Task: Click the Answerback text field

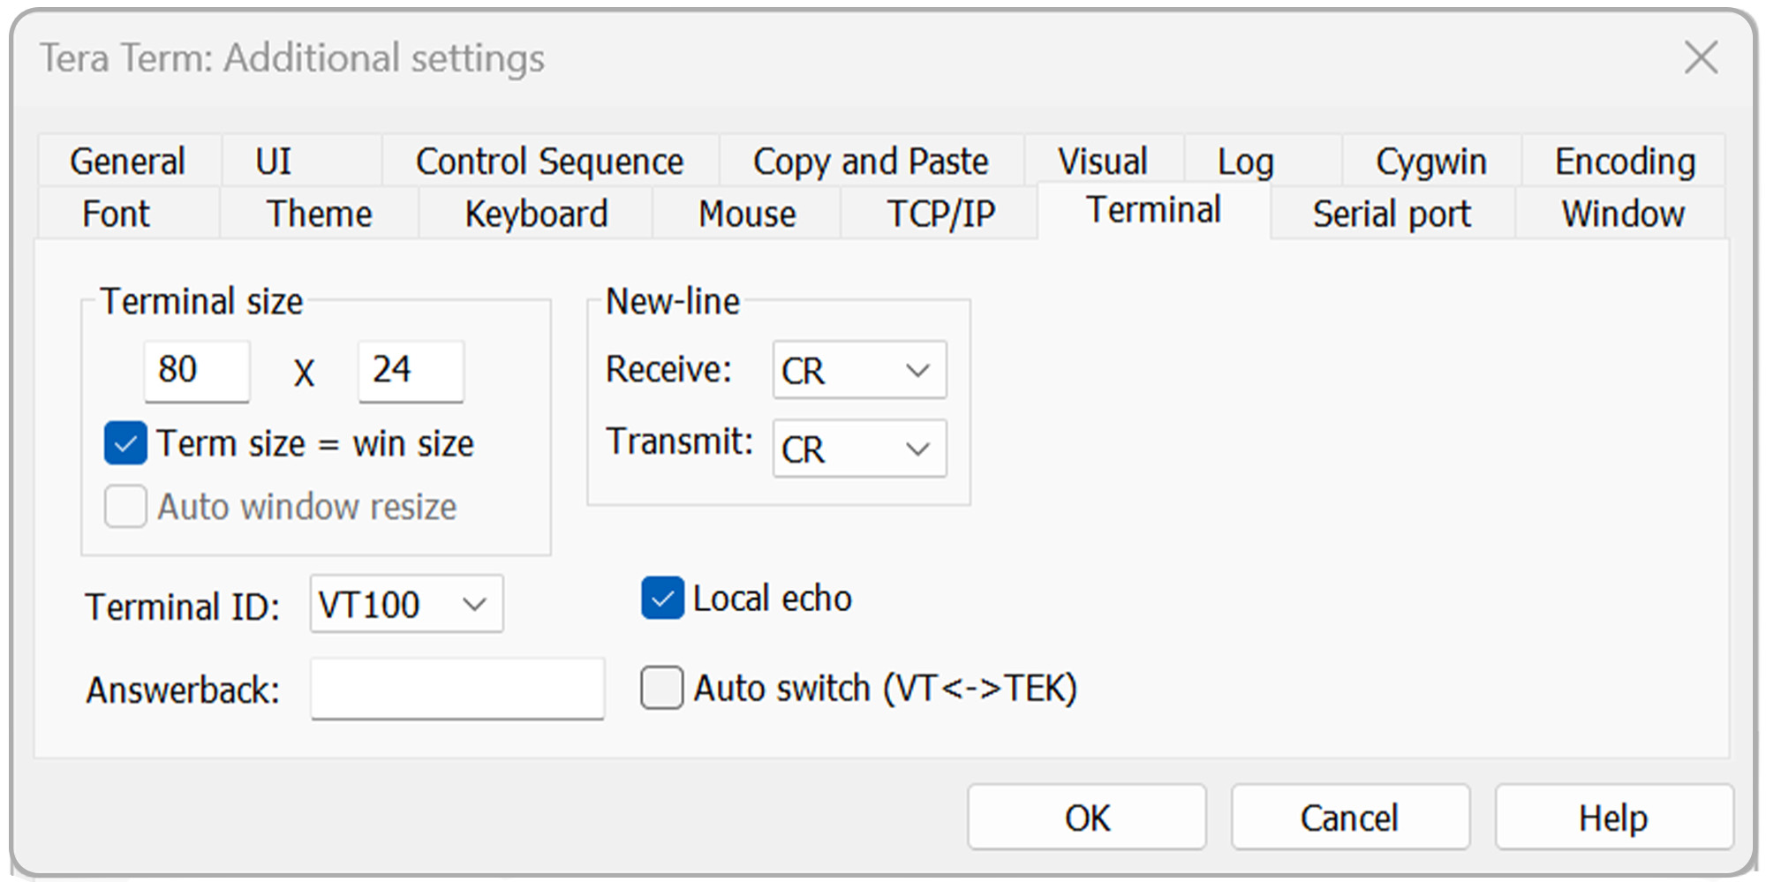Action: pos(457,689)
